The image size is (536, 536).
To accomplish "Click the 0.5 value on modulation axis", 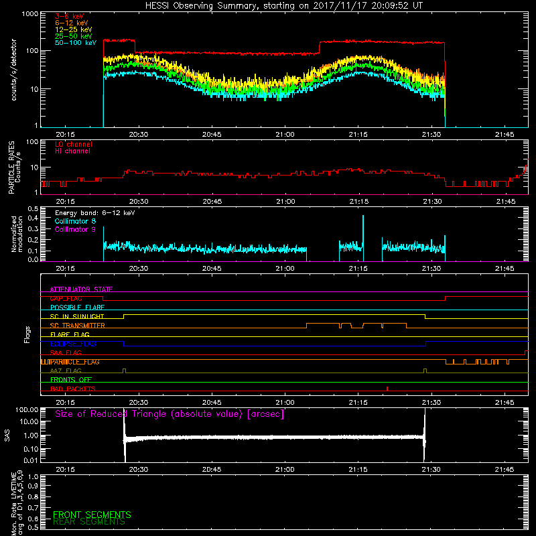I will pos(33,209).
